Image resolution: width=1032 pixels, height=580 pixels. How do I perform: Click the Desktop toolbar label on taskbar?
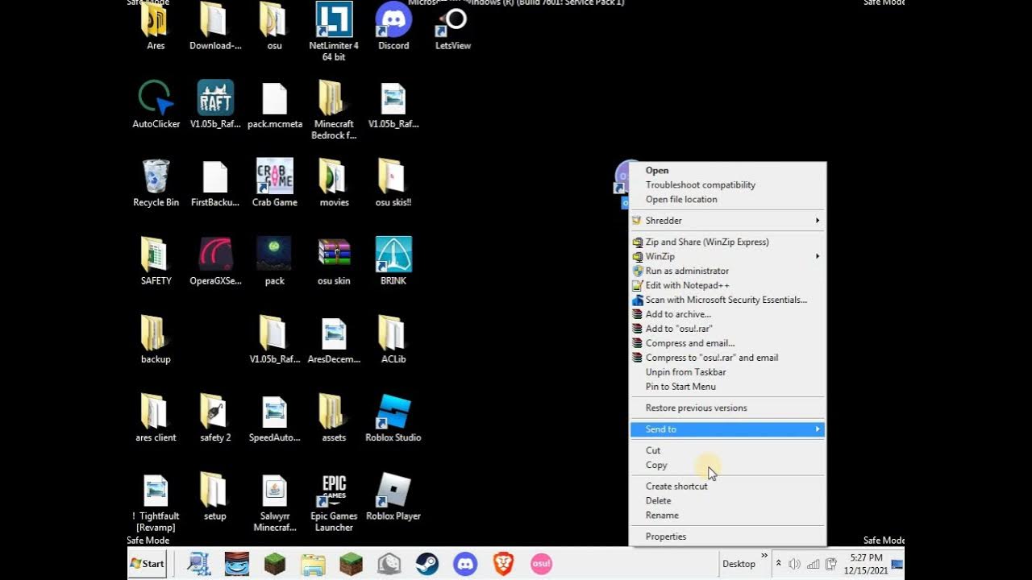pyautogui.click(x=739, y=564)
